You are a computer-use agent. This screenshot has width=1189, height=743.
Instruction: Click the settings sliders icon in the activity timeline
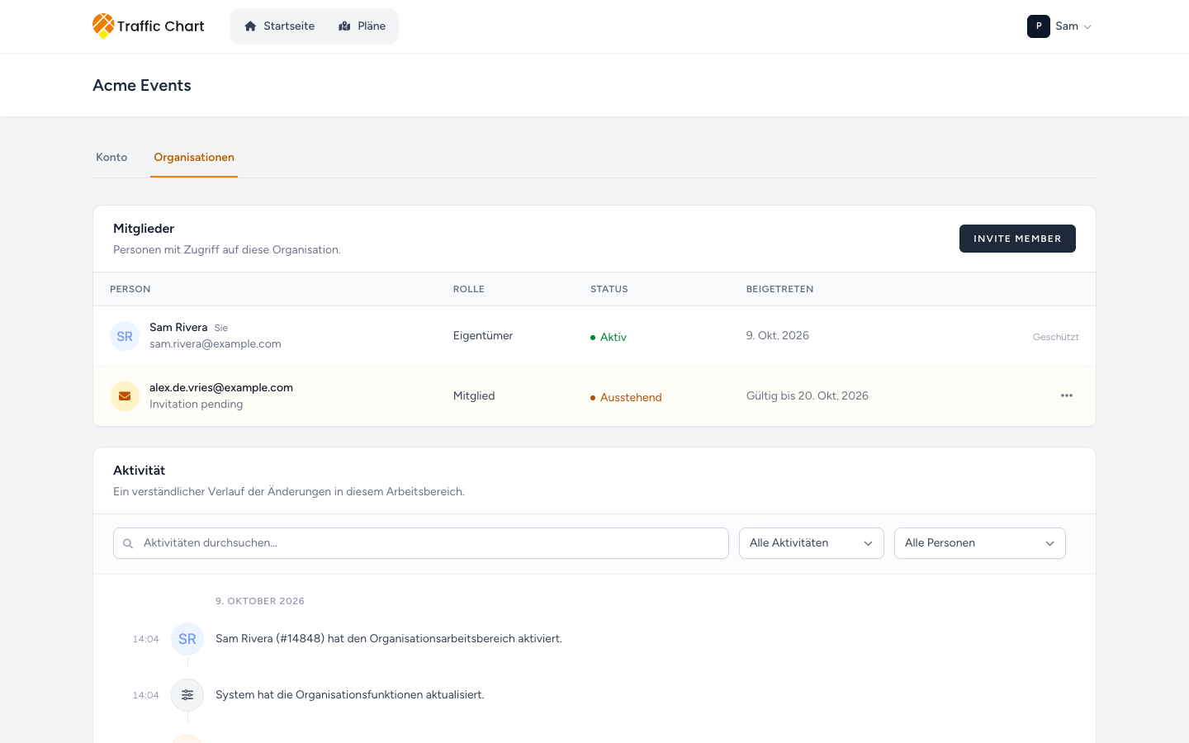coord(187,695)
